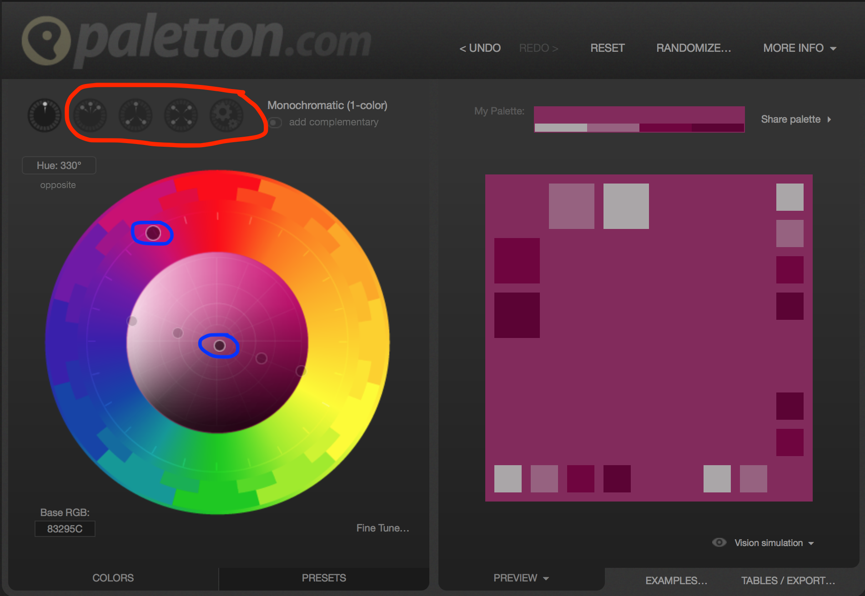Toggle the add complementary switch
865x596 pixels.
pyautogui.click(x=275, y=123)
